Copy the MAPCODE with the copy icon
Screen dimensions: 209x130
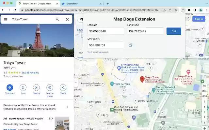tap(131, 45)
